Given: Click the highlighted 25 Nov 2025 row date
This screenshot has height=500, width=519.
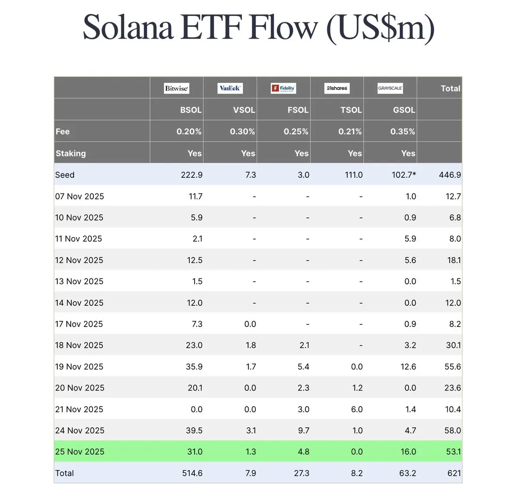Looking at the screenshot, I should 80,452.
